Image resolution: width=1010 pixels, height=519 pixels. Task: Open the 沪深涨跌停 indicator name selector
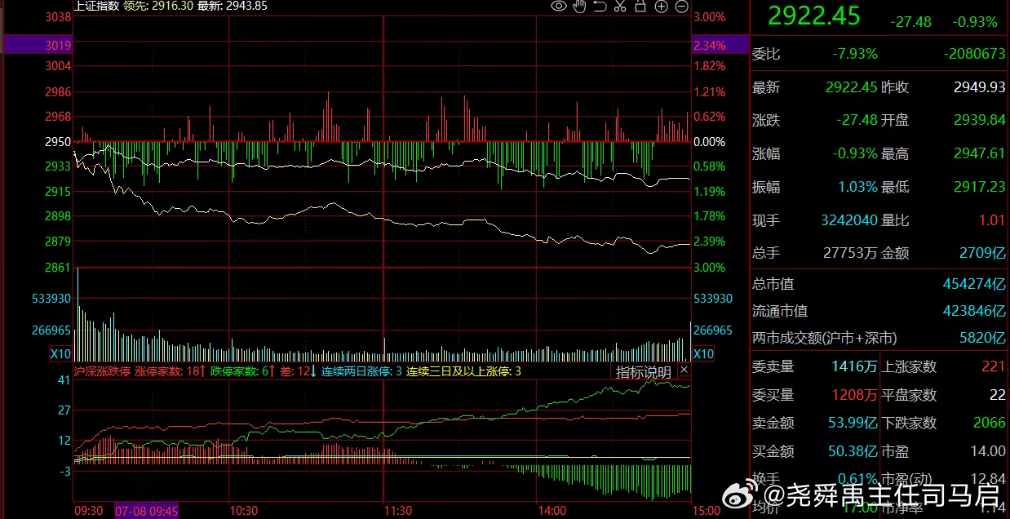click(x=101, y=372)
